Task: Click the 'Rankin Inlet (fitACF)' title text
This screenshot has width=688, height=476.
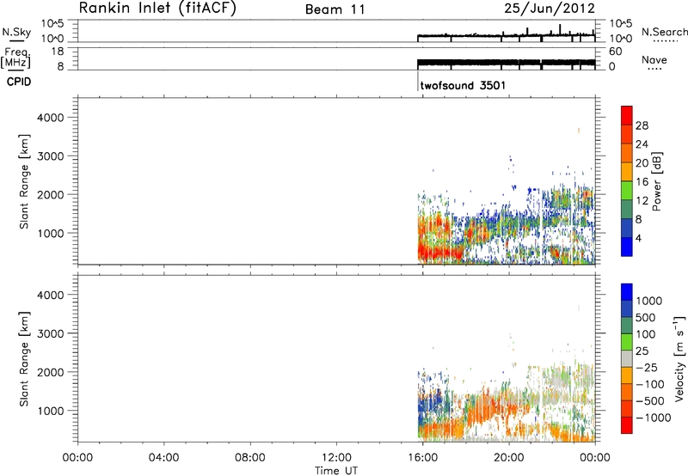Action: coord(157,9)
